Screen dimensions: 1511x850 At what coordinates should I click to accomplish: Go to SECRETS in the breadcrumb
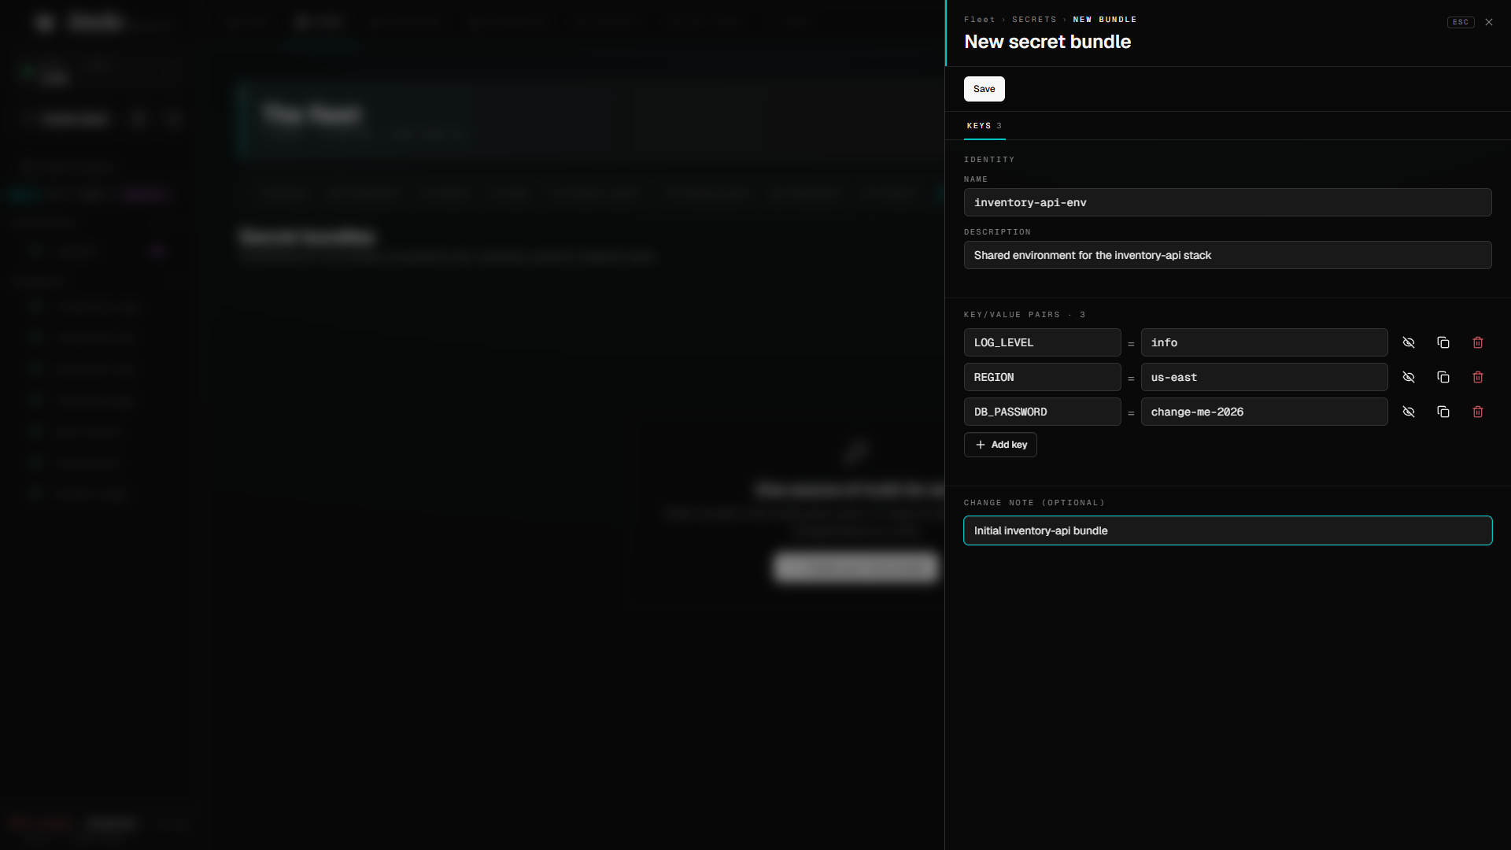click(x=1034, y=20)
